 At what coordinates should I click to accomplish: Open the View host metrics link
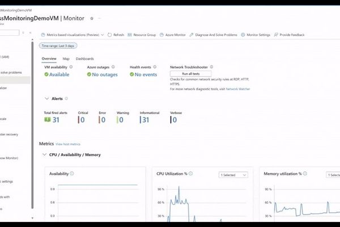68,144
